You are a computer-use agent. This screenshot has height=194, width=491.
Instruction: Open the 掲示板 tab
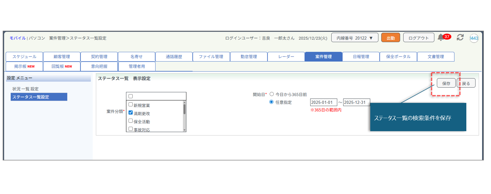[24, 66]
